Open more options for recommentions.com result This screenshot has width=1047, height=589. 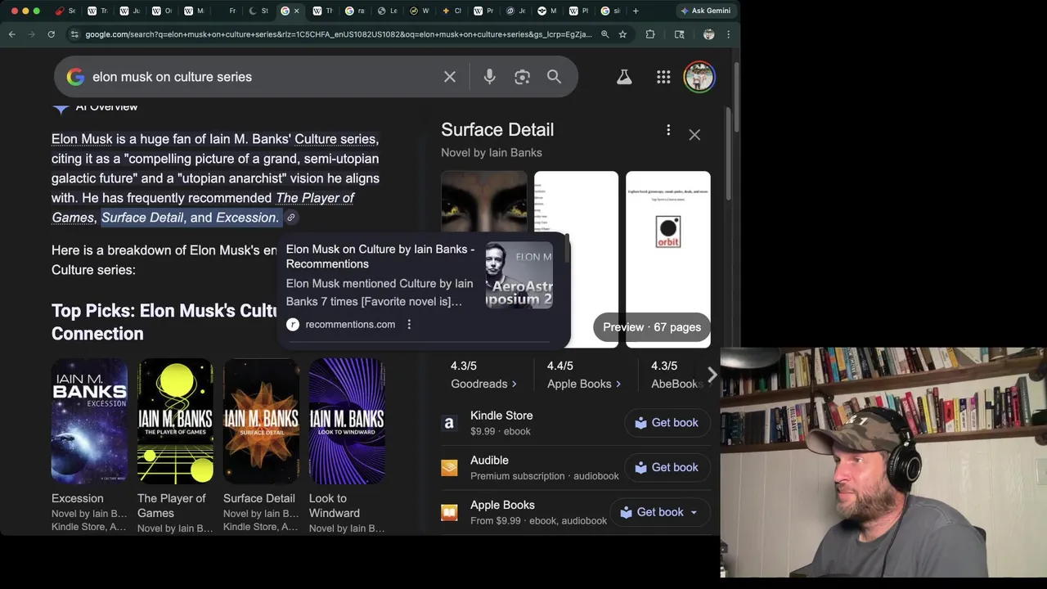pyautogui.click(x=409, y=324)
